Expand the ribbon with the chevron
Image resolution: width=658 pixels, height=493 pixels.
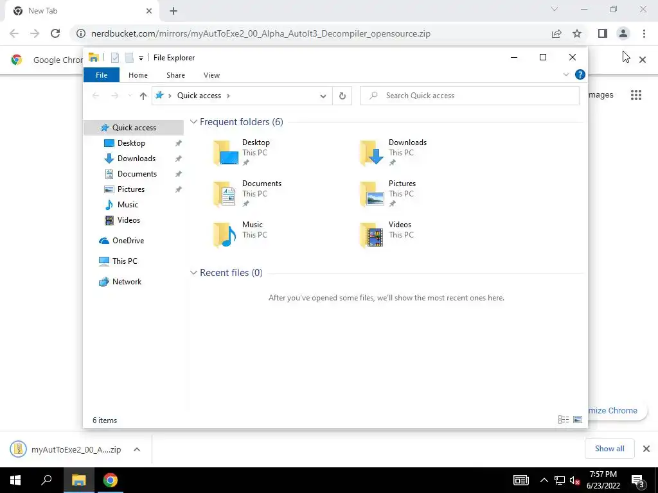coord(565,74)
